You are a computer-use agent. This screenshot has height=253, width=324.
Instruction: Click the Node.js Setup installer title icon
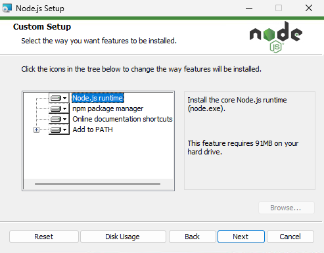[7, 9]
